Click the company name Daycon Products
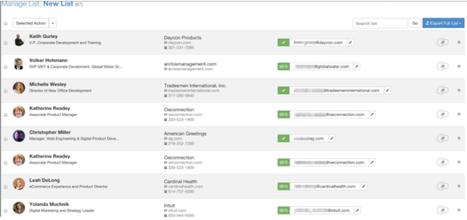 coord(183,38)
